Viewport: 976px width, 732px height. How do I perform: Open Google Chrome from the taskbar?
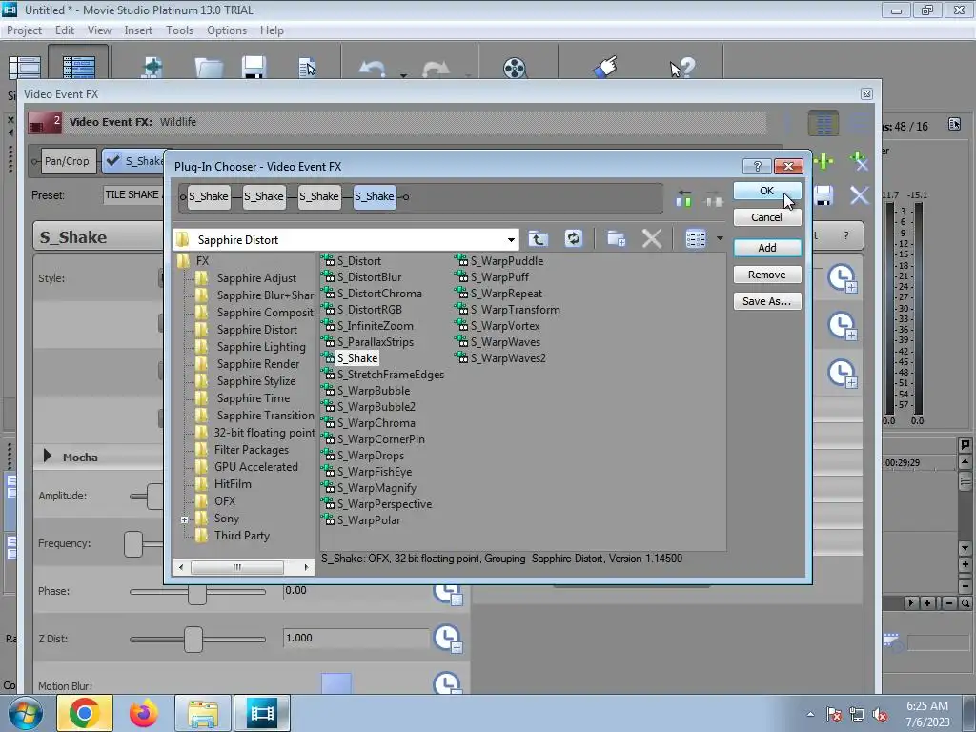tap(85, 713)
